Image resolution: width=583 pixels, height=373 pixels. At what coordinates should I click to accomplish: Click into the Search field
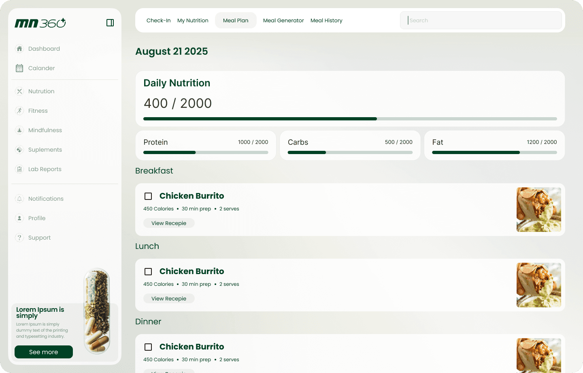point(481,20)
